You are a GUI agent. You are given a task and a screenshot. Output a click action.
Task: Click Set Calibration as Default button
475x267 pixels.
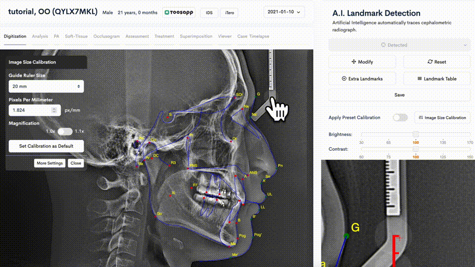pyautogui.click(x=46, y=146)
